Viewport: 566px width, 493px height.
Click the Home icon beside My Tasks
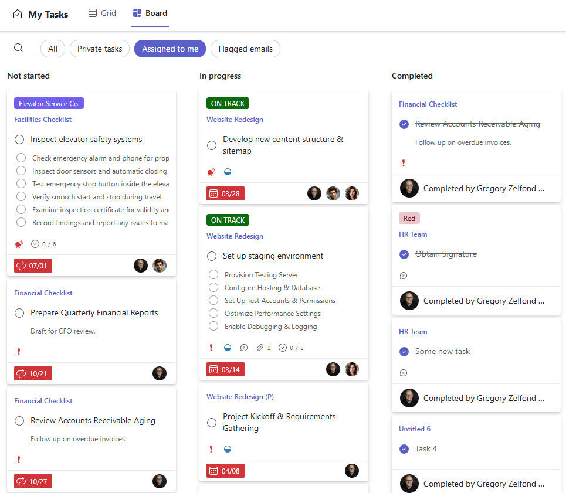[15, 13]
